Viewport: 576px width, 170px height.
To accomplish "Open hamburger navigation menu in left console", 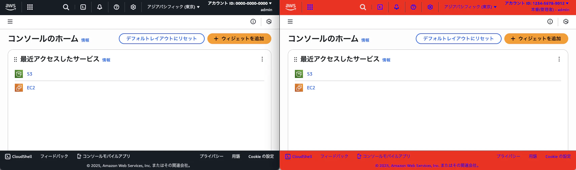I will point(10,22).
